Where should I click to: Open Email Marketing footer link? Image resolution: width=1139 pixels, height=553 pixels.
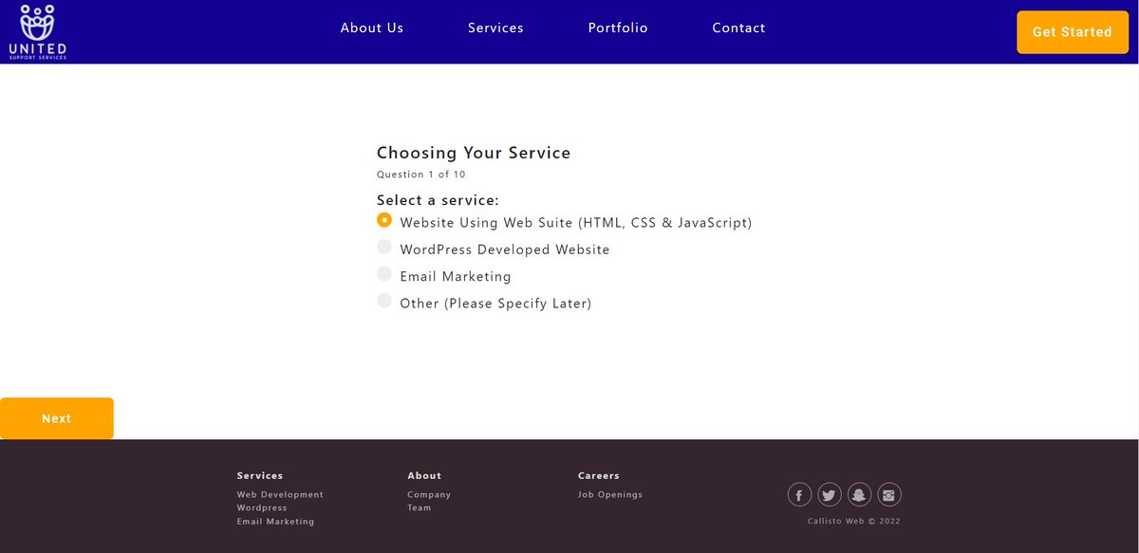(x=275, y=522)
